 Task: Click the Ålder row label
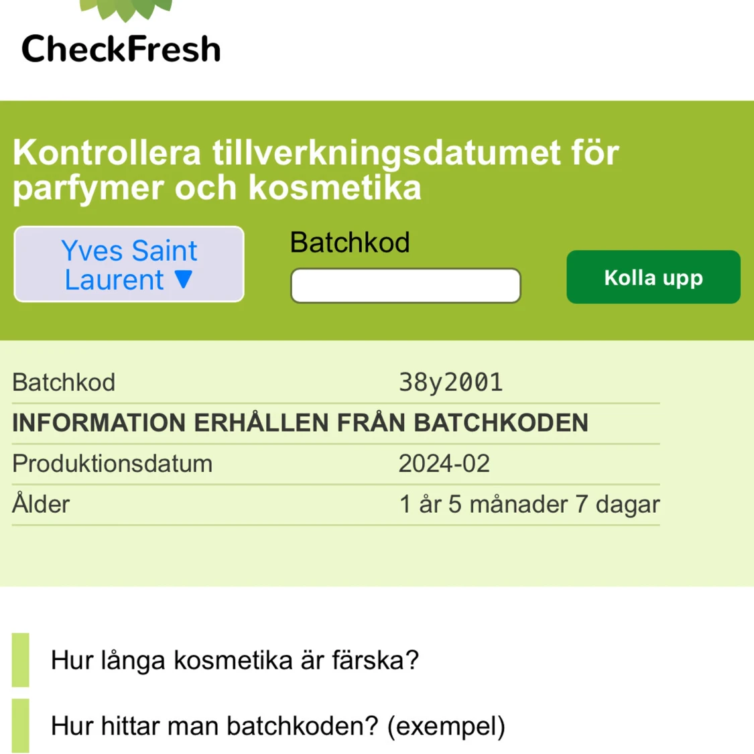pyautogui.click(x=41, y=503)
